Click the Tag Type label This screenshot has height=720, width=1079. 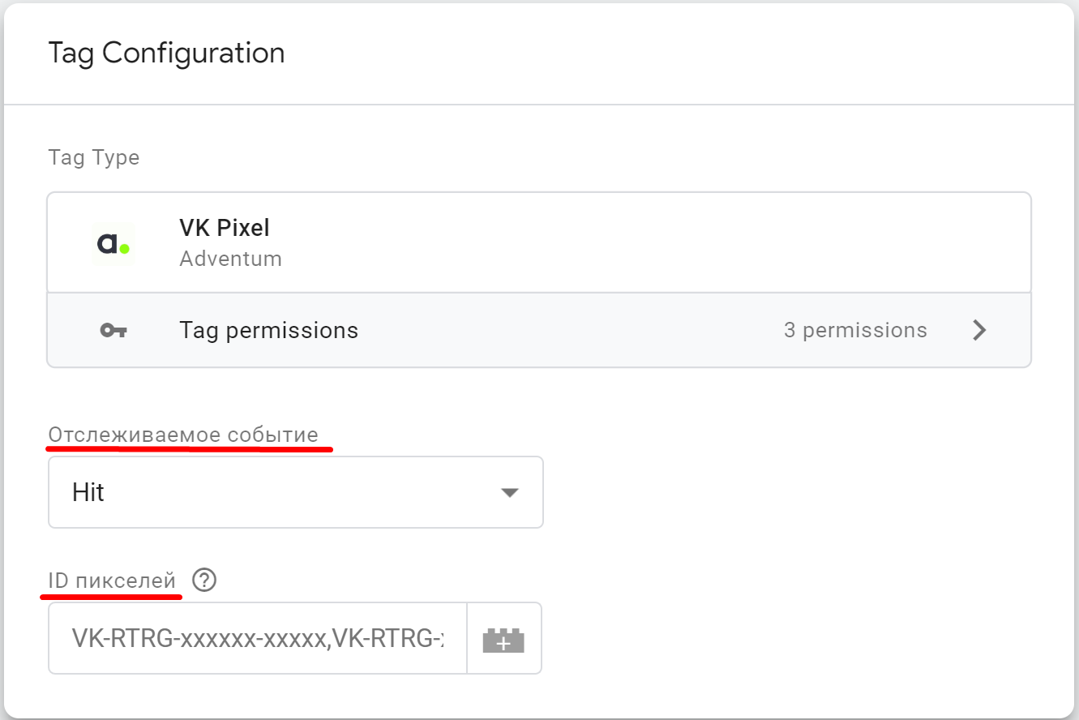coord(94,157)
